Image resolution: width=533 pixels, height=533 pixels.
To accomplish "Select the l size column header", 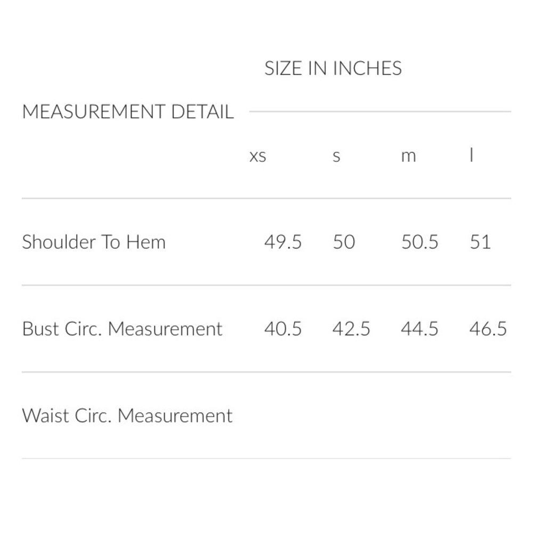I will coord(471,155).
